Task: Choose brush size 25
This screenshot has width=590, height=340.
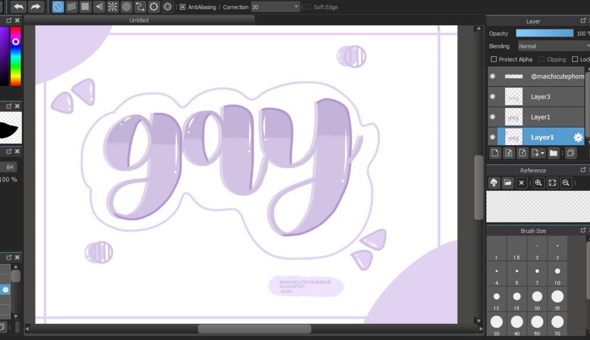Action: pos(557,300)
